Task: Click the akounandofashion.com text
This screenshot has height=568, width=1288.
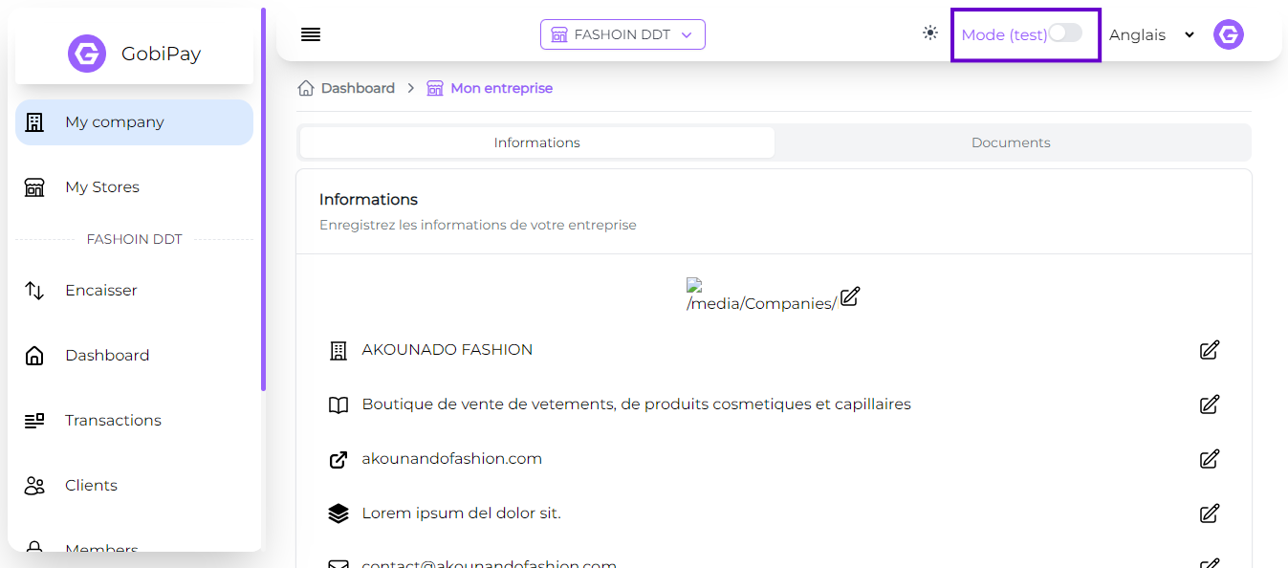Action: pyautogui.click(x=451, y=459)
